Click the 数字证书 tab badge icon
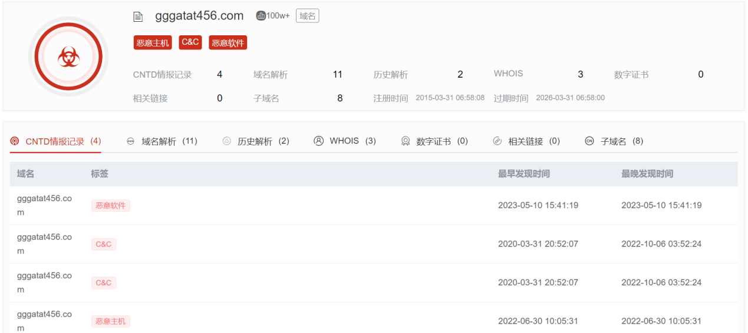This screenshot has height=333, width=748. click(406, 141)
